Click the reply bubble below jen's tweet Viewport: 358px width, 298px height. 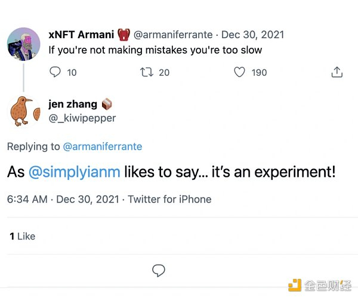[158, 271]
